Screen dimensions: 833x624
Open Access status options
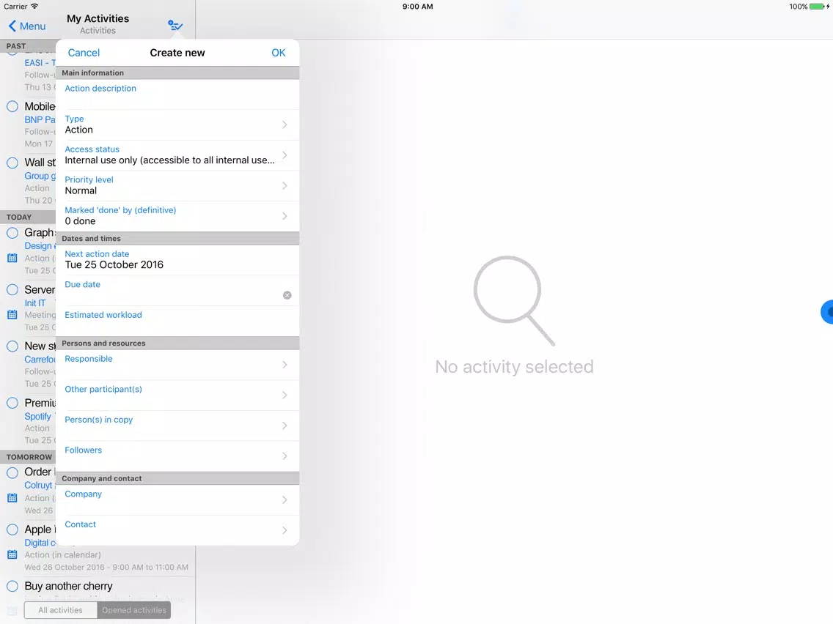177,155
